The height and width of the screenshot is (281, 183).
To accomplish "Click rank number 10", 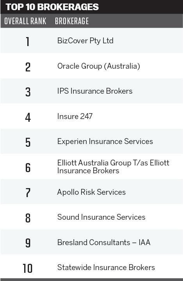I will (28, 269).
